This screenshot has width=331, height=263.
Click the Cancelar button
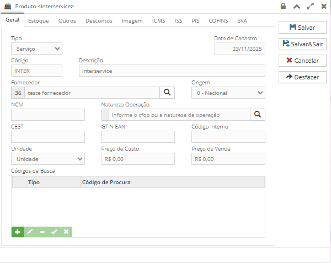point(302,61)
